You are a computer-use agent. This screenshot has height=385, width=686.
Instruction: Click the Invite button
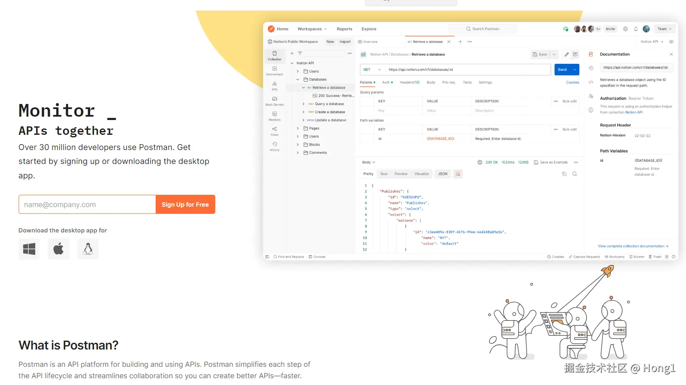(610, 29)
